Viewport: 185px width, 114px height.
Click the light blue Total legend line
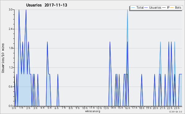click(133, 7)
